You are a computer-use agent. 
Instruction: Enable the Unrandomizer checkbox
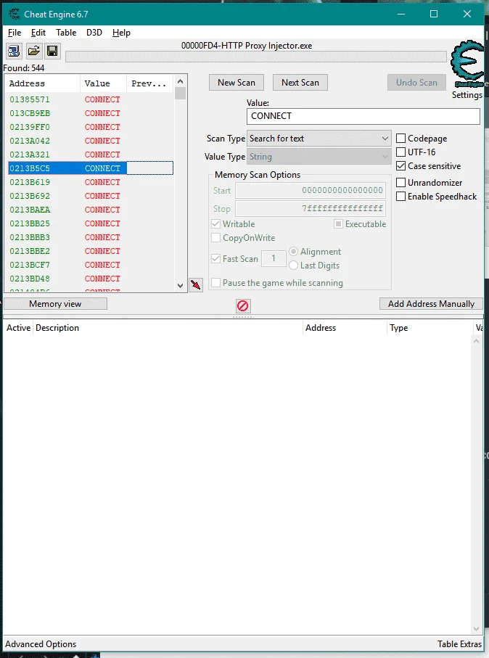point(401,183)
